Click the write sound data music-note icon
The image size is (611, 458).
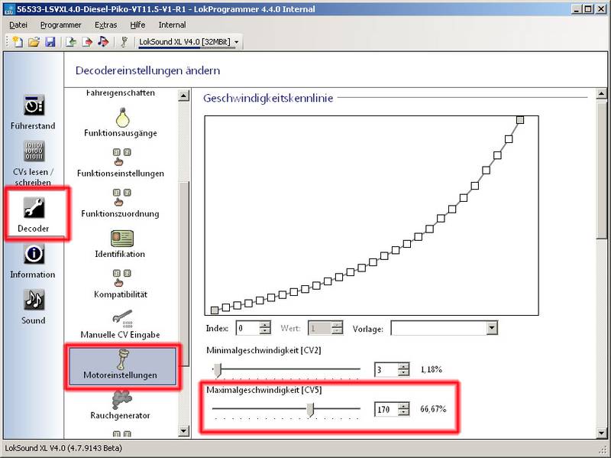point(103,41)
